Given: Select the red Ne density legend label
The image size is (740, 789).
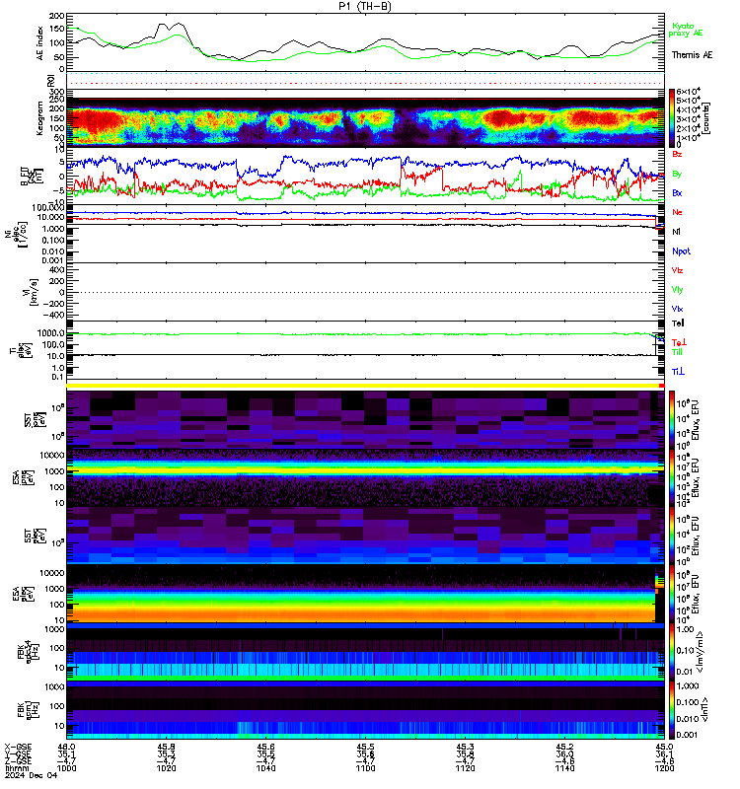Looking at the screenshot, I should [677, 212].
